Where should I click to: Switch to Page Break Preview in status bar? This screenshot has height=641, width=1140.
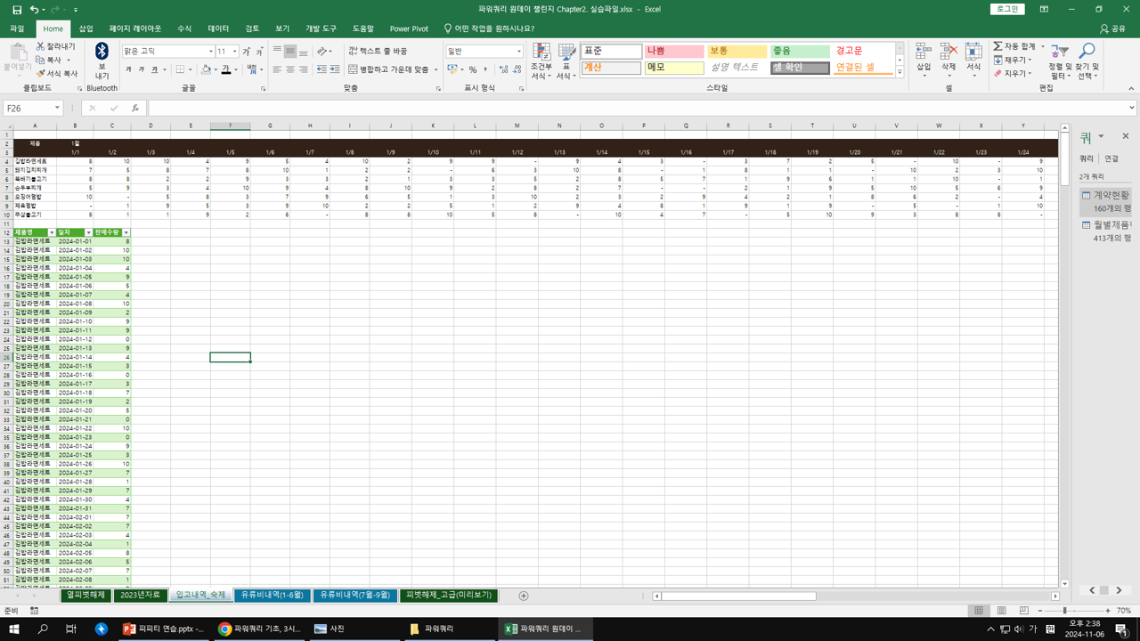pos(1024,611)
